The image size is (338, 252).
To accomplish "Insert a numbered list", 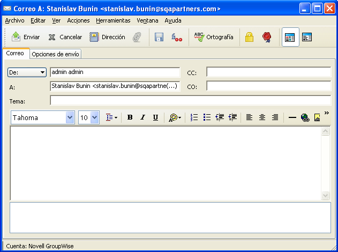I will (x=194, y=117).
